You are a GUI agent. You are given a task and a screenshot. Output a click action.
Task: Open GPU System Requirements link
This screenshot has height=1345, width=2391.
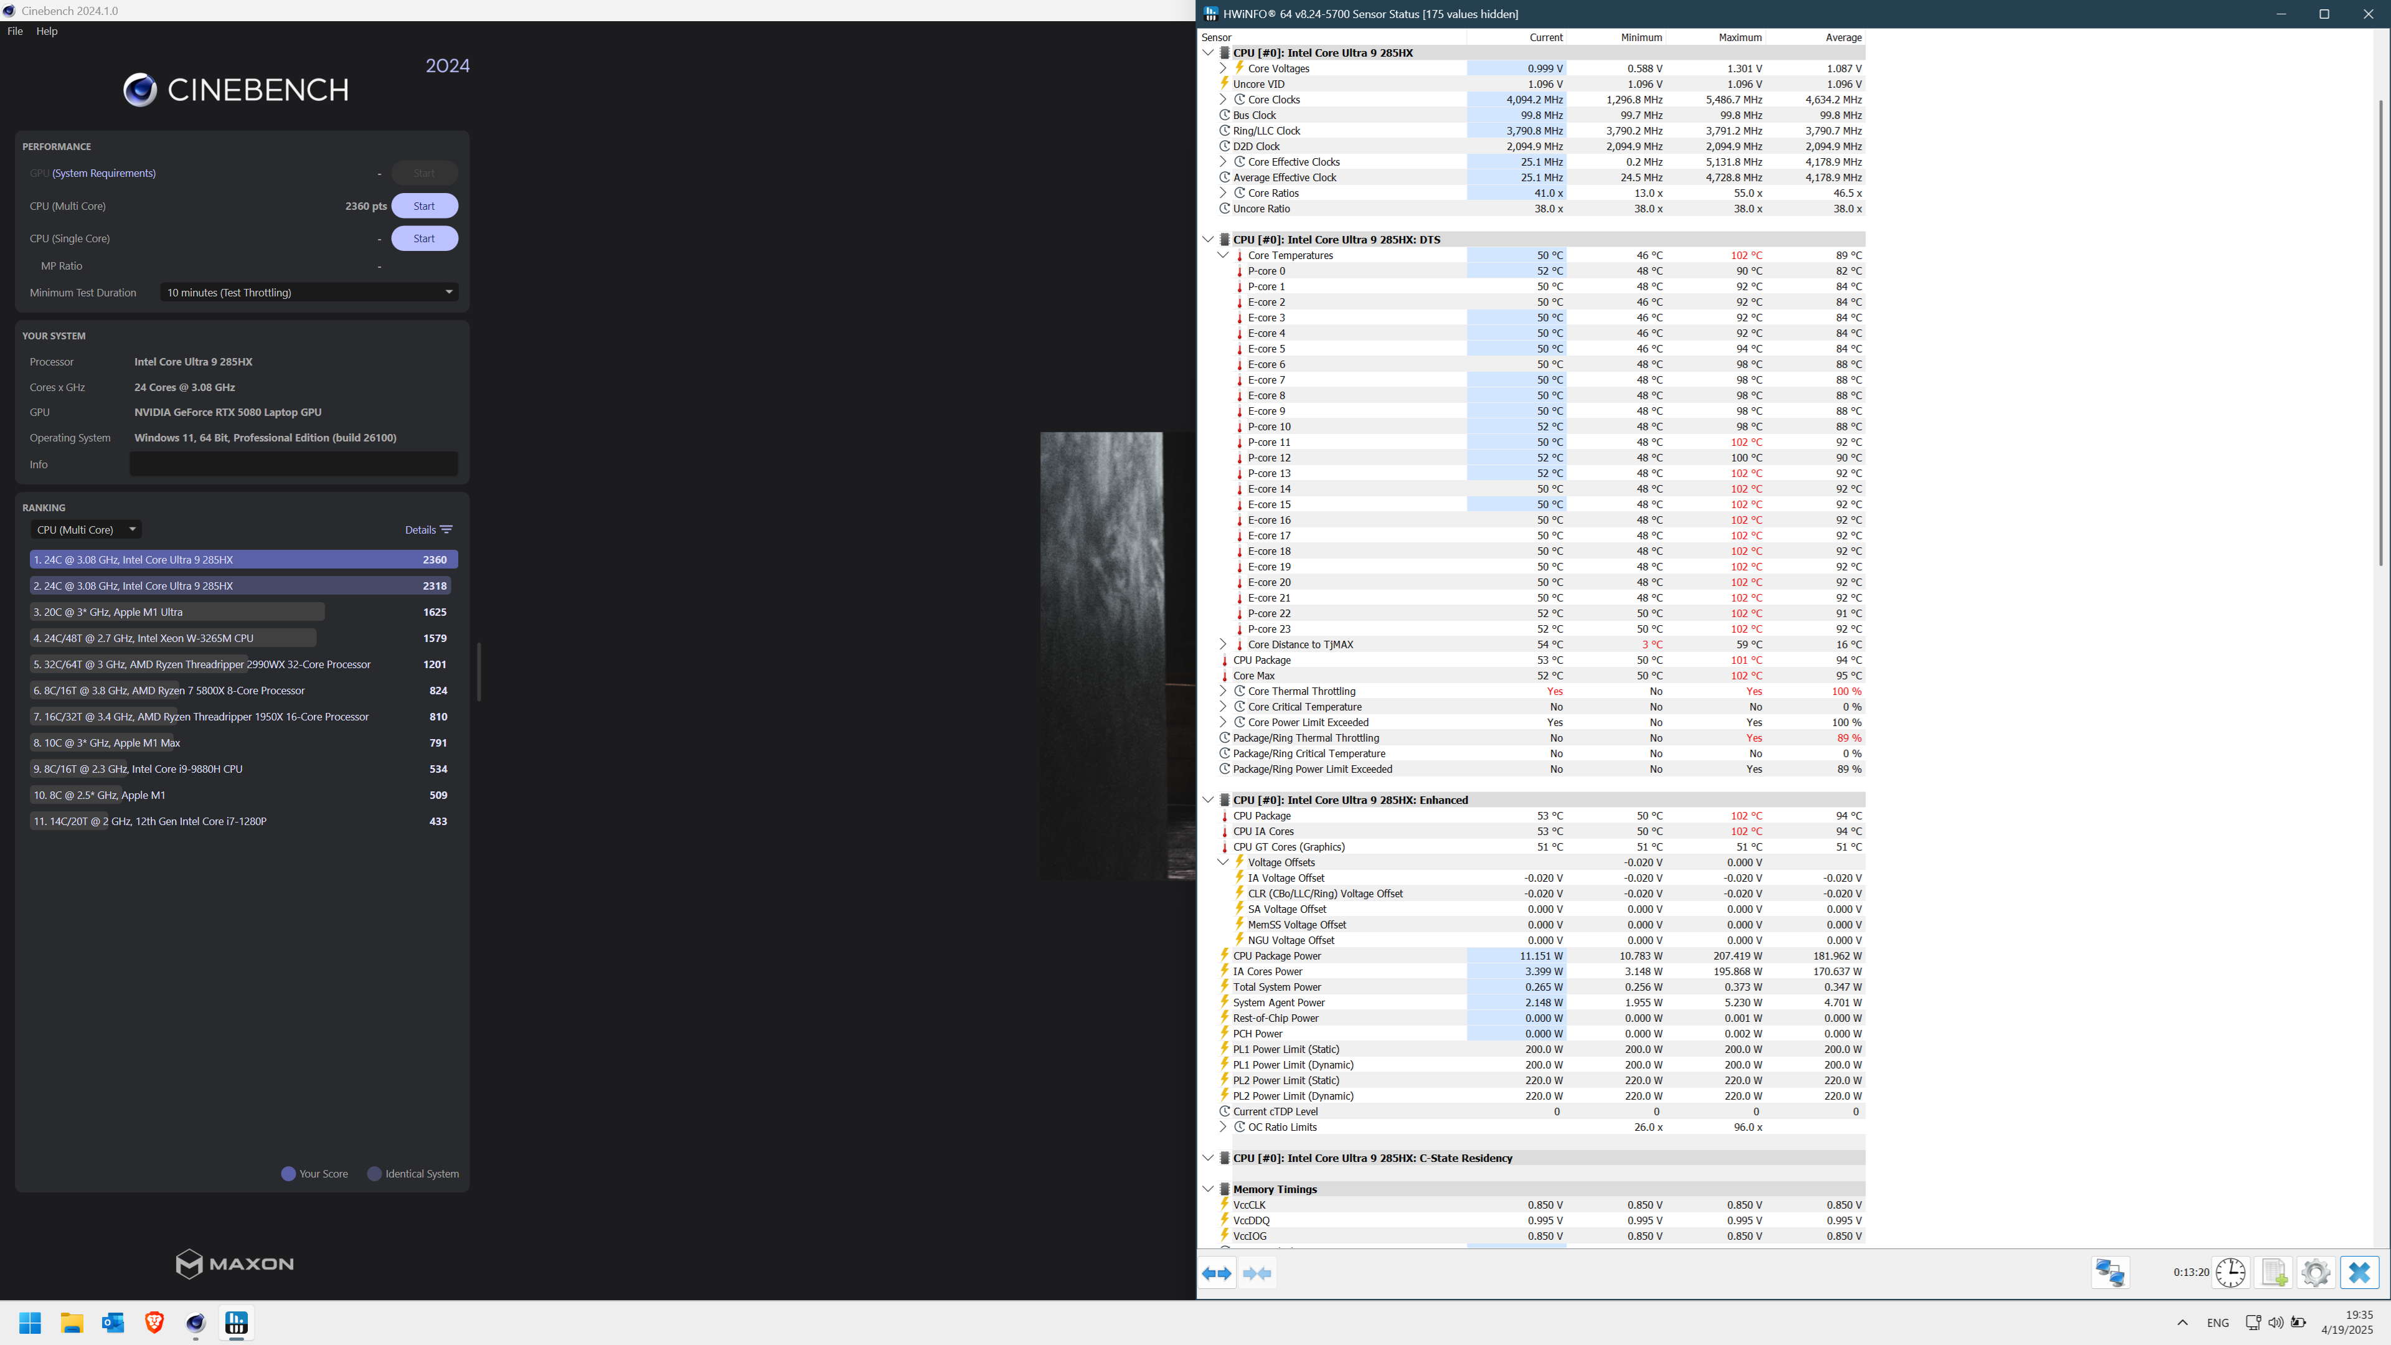[x=104, y=174]
